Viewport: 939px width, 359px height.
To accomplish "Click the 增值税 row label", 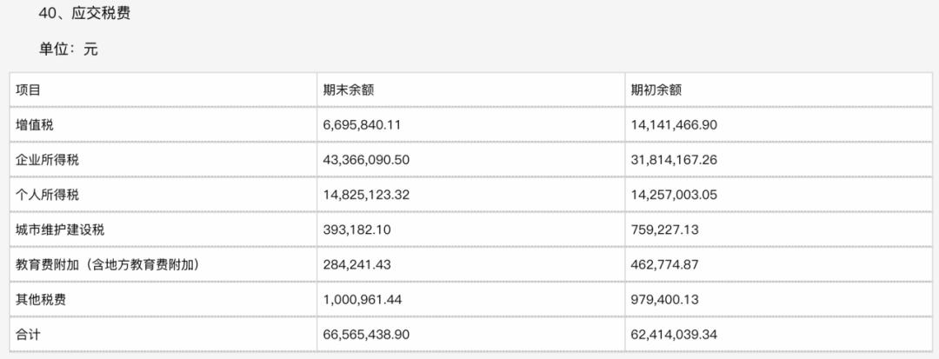I will pyautogui.click(x=36, y=125).
